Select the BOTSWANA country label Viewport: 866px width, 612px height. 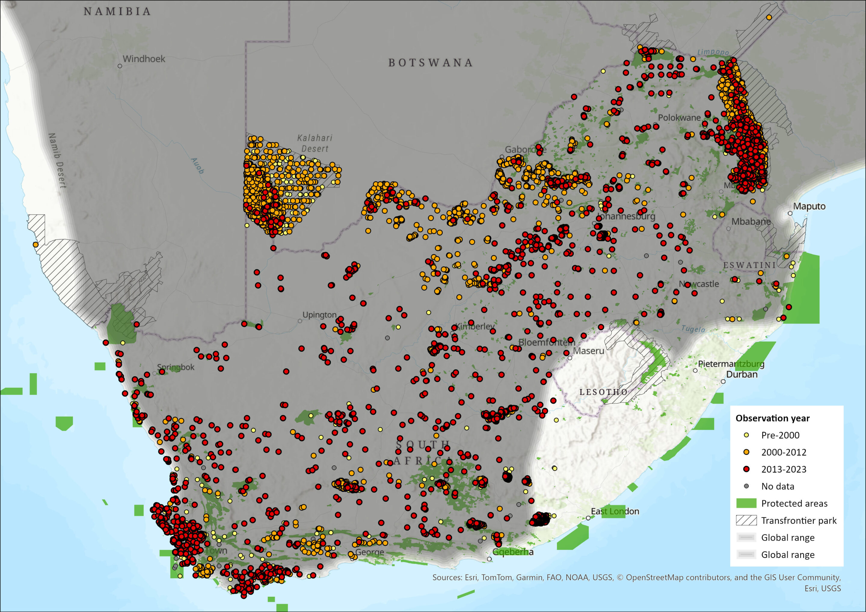click(430, 64)
